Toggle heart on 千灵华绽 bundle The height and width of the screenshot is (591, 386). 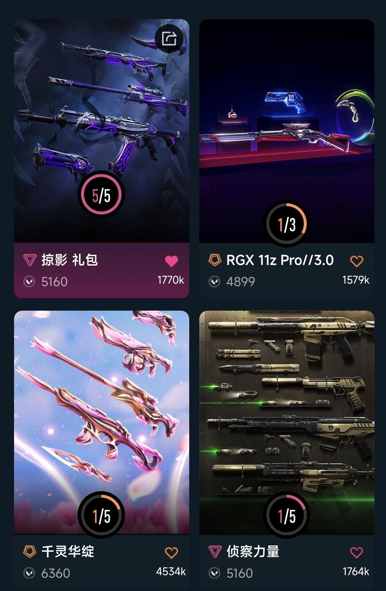coord(172,552)
